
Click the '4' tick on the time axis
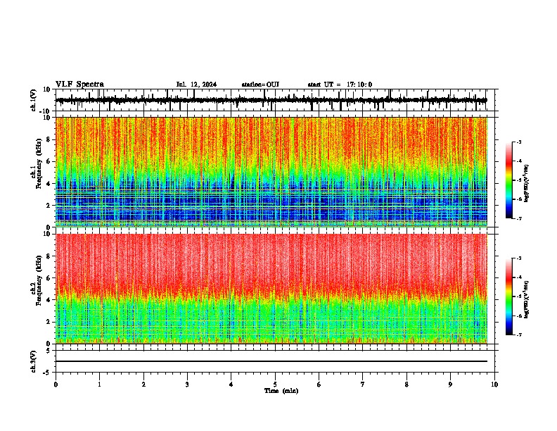(231, 385)
